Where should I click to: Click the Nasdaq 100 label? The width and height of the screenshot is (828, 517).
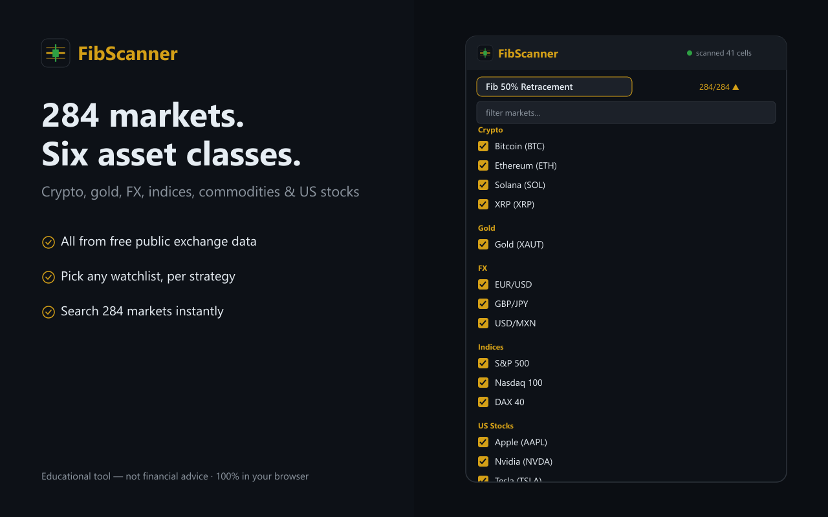point(519,383)
